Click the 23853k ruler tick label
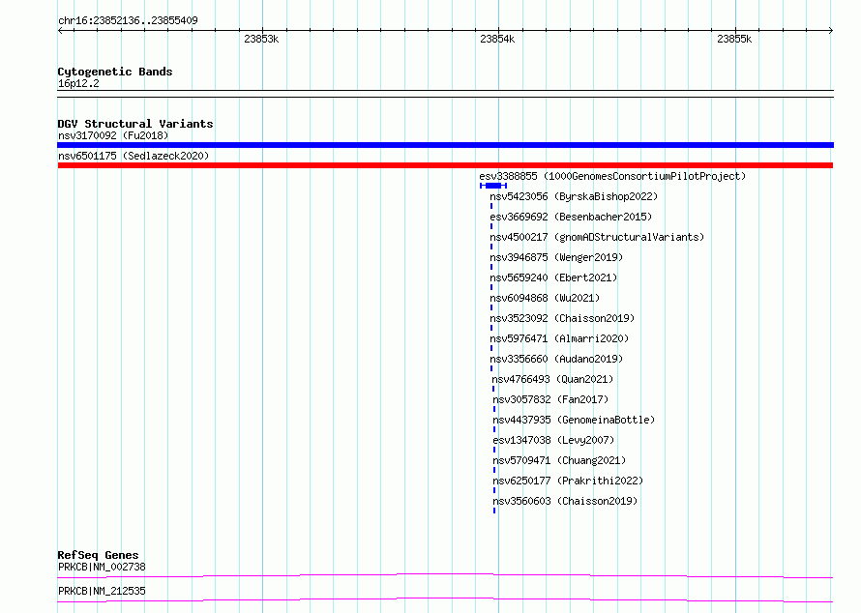 pos(261,39)
